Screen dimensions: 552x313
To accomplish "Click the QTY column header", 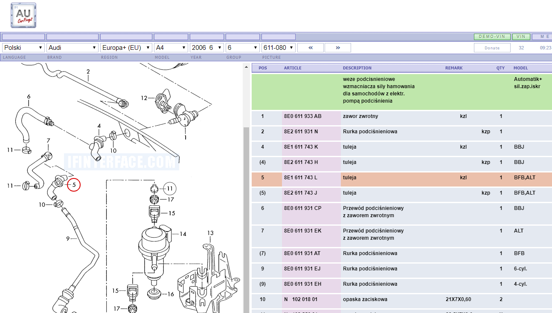I will pyautogui.click(x=500, y=68).
